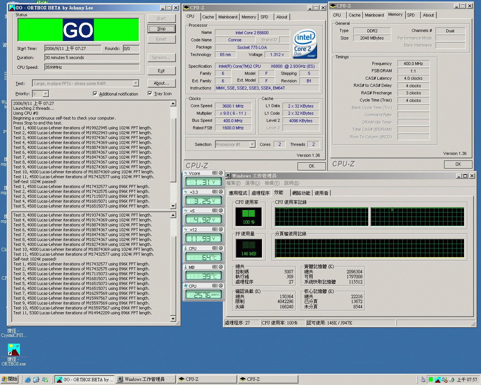Click 'Self-test 1024K passed!' in upper log
This screenshot has width=481, height=385.
click(35, 182)
